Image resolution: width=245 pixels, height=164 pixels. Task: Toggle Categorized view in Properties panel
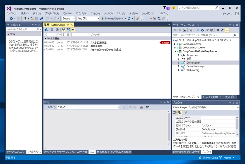point(175,113)
